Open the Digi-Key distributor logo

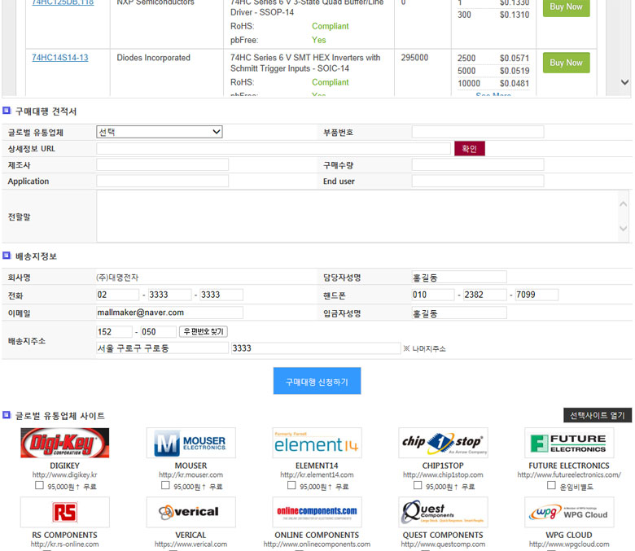(x=65, y=443)
